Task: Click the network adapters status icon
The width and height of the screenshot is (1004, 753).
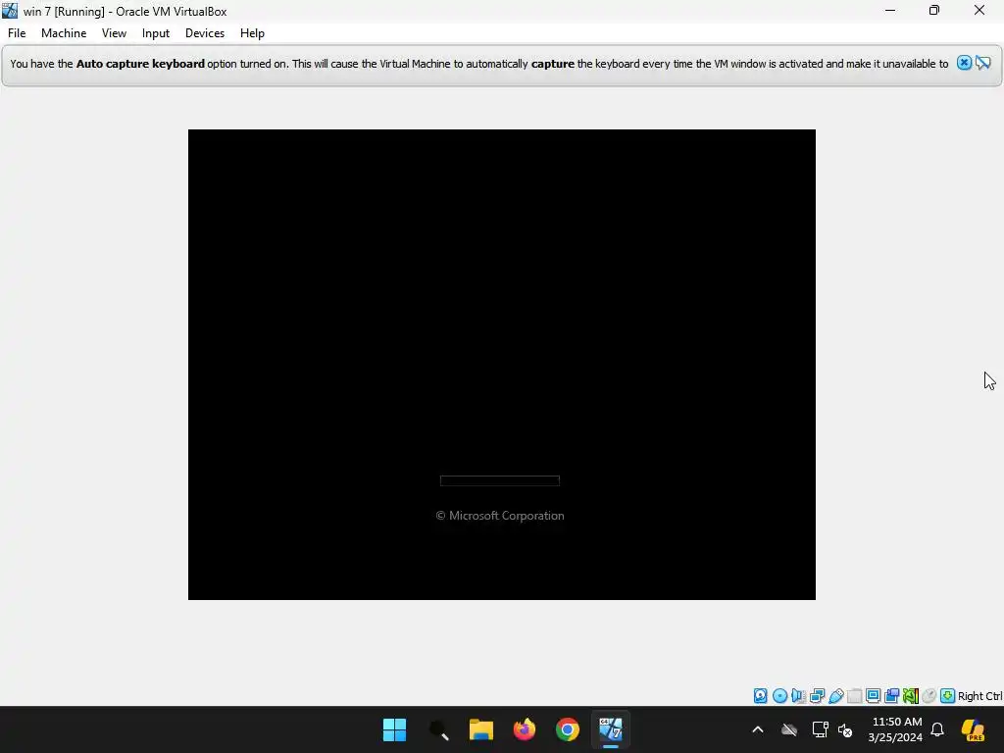Action: (817, 695)
